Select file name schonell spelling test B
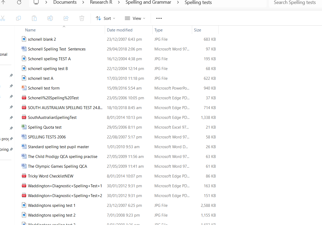The image size is (322, 229). (48, 68)
